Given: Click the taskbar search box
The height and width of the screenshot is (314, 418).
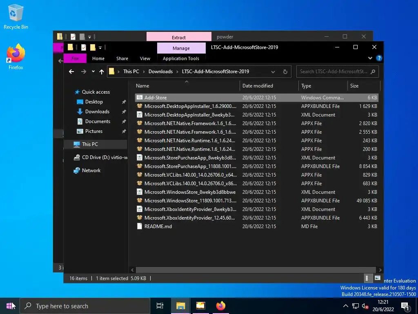Looking at the screenshot, I should point(85,306).
